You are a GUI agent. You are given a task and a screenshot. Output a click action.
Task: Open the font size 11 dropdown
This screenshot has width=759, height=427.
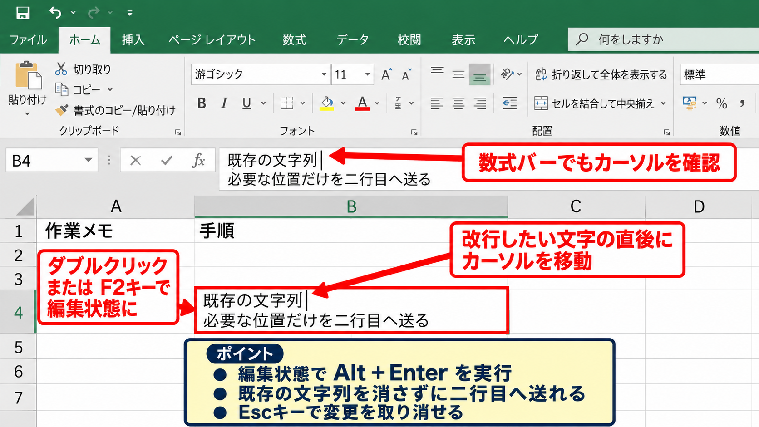[367, 74]
